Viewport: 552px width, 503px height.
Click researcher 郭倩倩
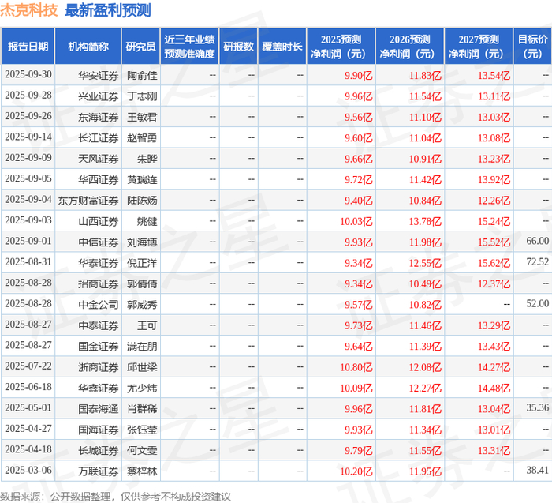tap(142, 283)
